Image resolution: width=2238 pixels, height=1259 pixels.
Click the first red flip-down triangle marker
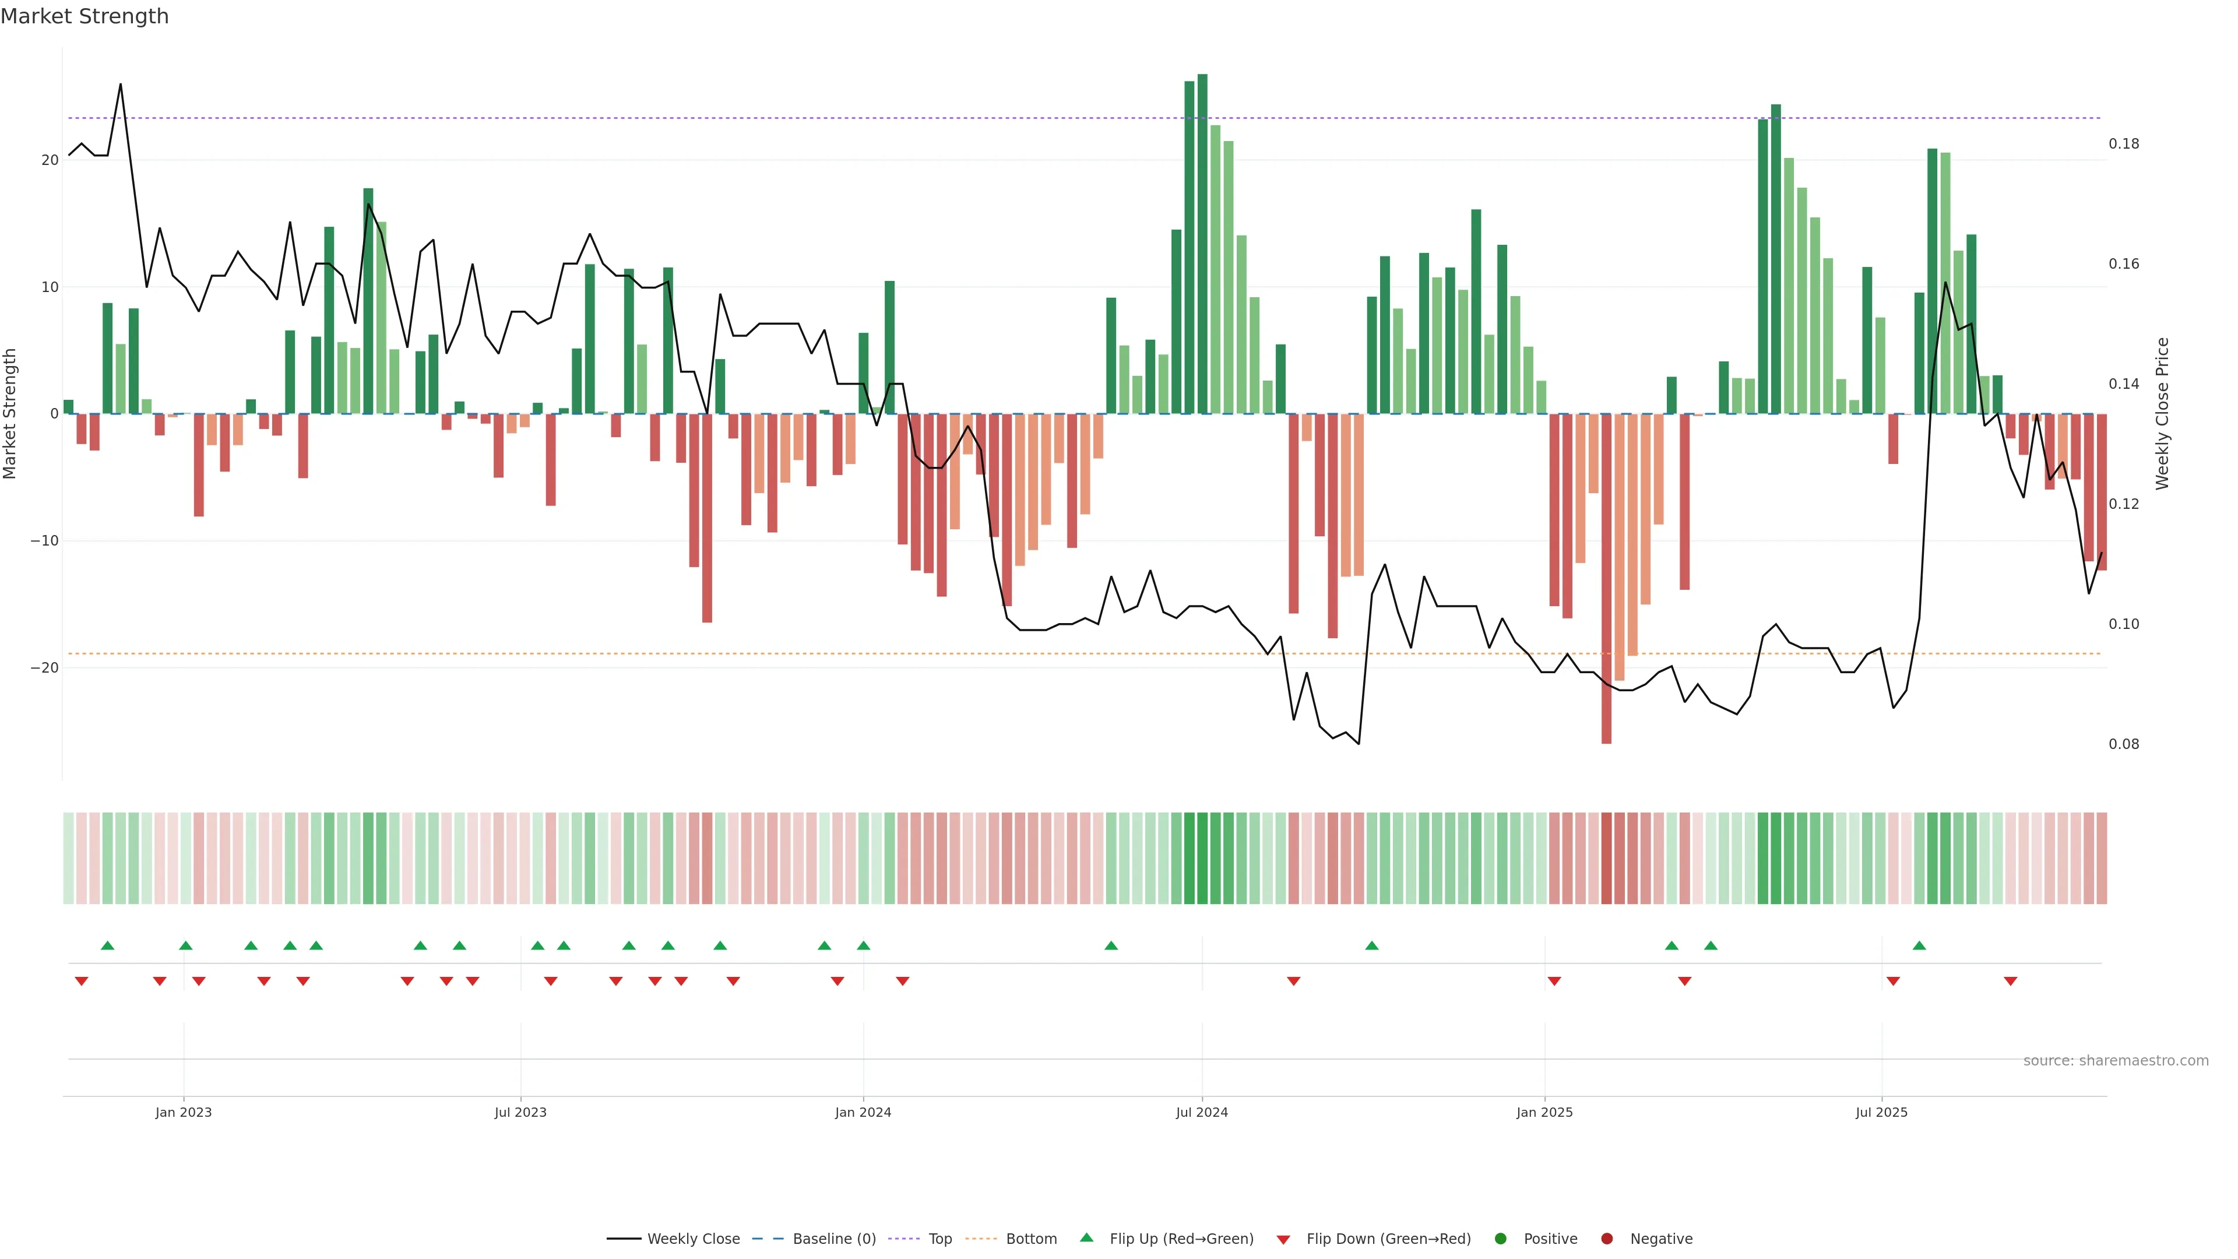[x=82, y=981]
